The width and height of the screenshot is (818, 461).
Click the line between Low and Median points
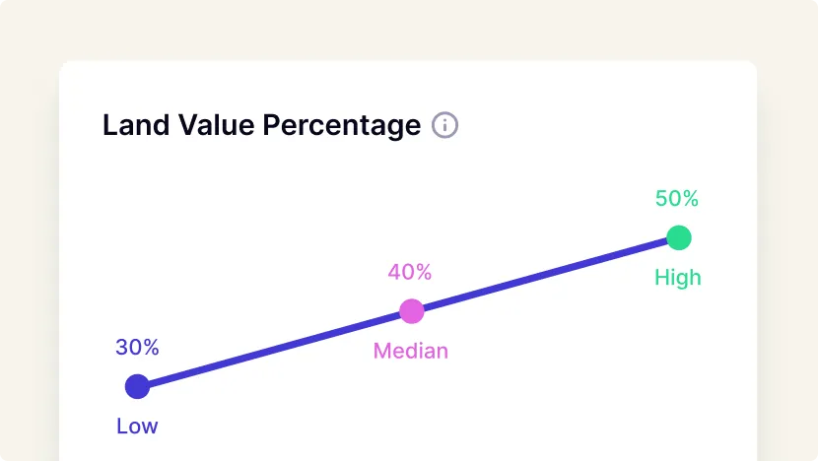[x=274, y=350]
